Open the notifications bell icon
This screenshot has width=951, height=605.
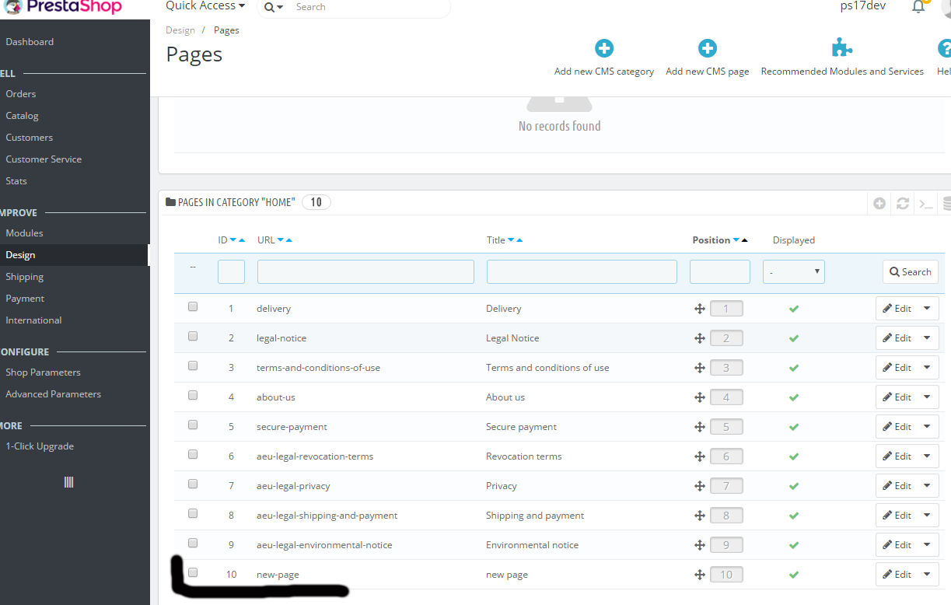(x=918, y=6)
